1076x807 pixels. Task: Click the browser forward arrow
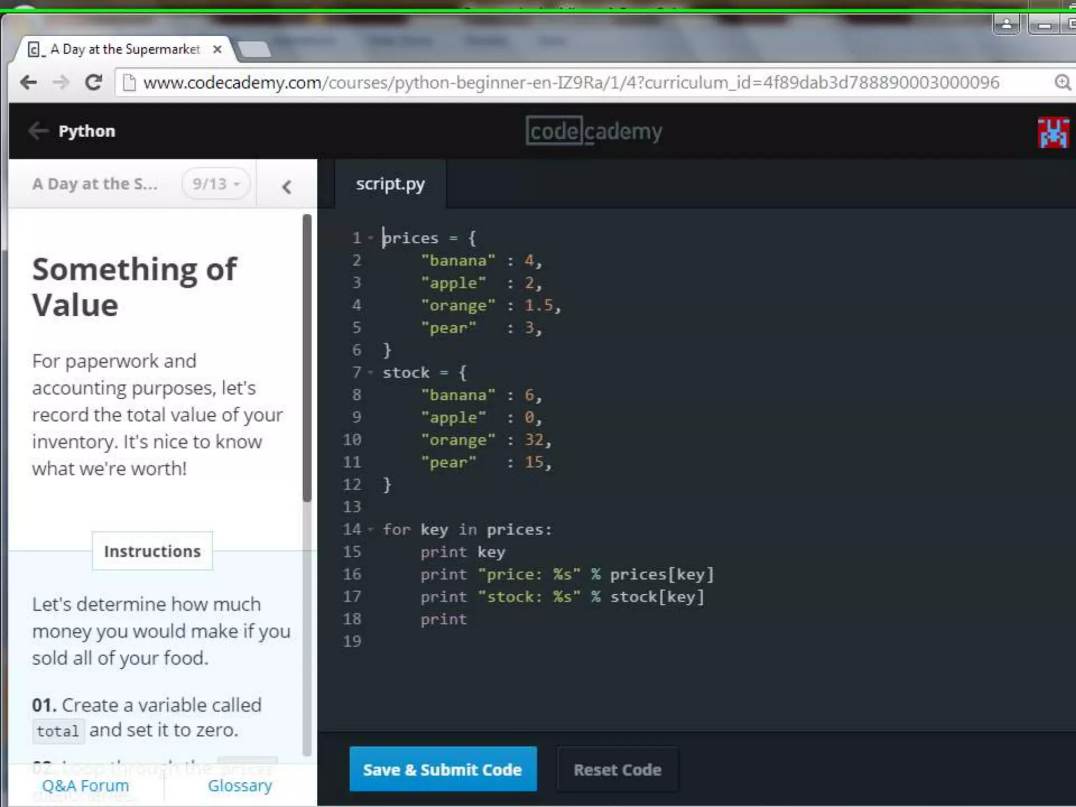coord(61,82)
